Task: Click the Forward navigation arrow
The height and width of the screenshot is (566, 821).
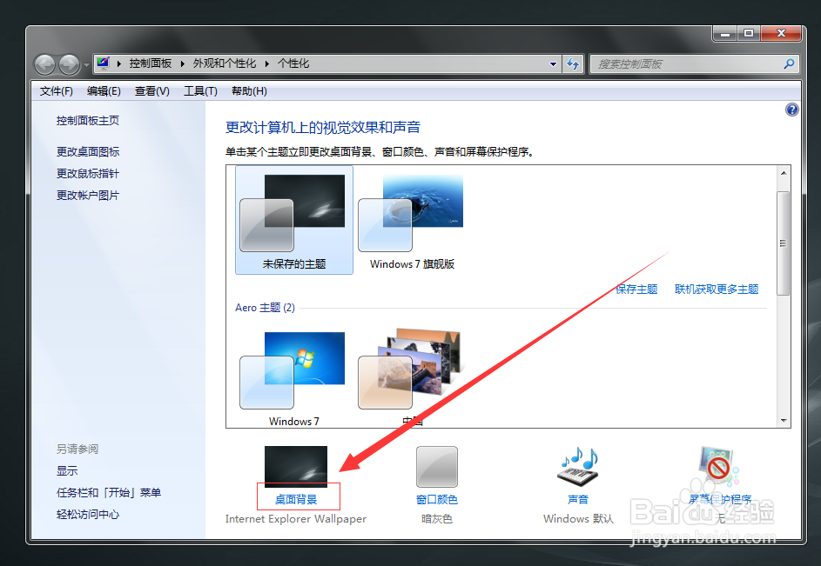Action: pyautogui.click(x=69, y=65)
